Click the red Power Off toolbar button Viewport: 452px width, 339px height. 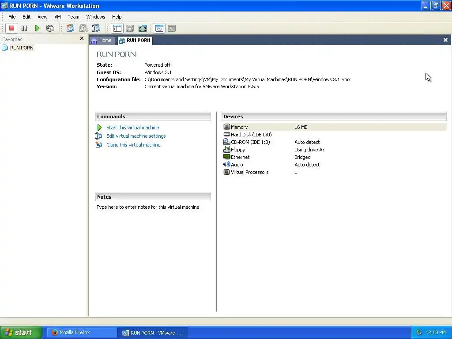pos(11,28)
